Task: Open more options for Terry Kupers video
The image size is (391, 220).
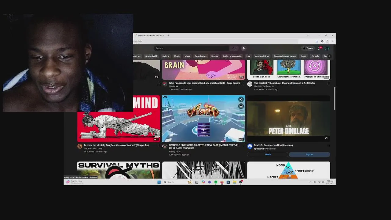Action: coord(244,83)
